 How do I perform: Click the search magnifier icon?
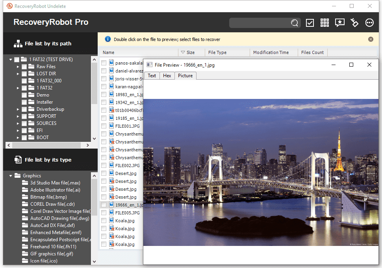pos(294,23)
